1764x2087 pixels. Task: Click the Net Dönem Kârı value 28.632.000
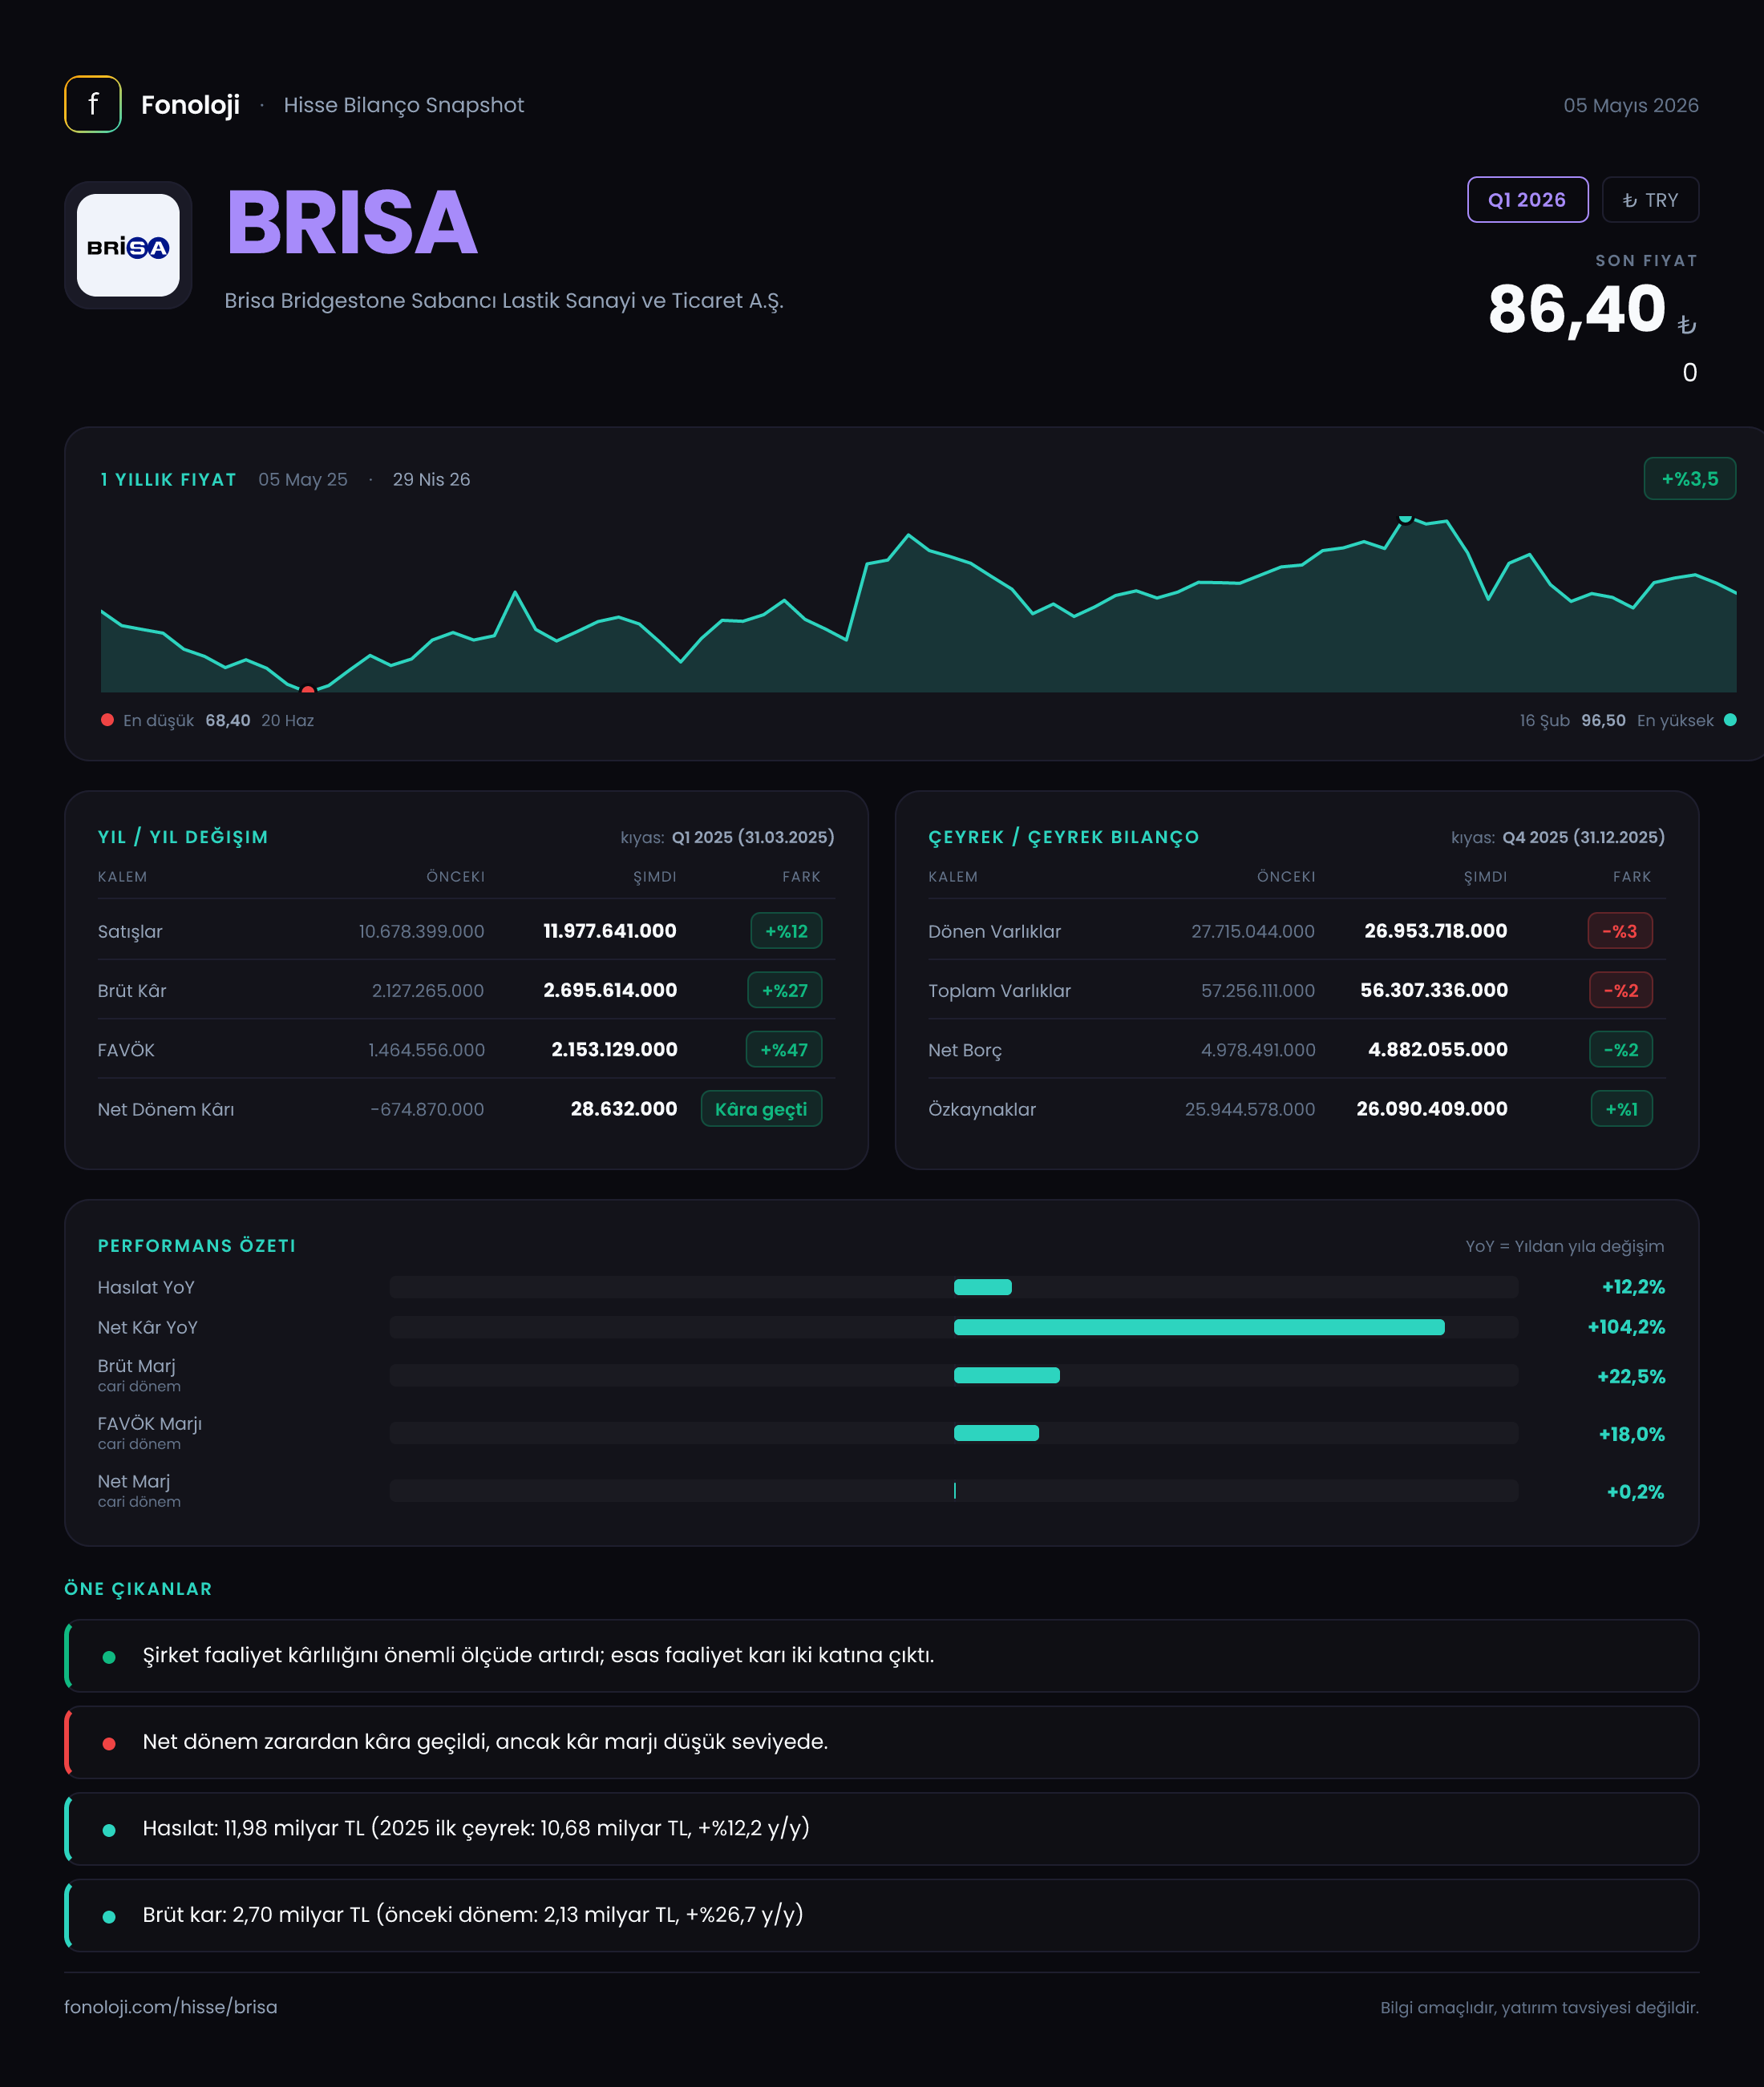click(624, 1108)
